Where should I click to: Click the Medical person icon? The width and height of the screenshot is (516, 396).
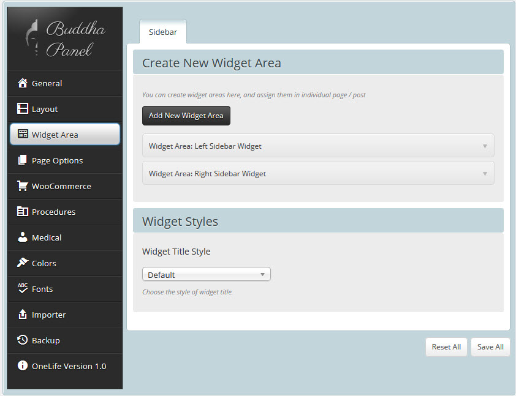(23, 237)
